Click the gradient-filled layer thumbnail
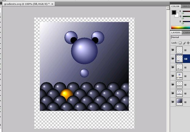This screenshot has width=190, height=132. pyautogui.click(x=179, y=102)
